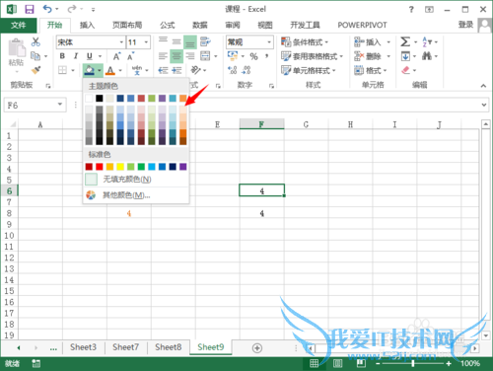The width and height of the screenshot is (493, 371).
Task: Click the Borders icon
Action: (62, 70)
